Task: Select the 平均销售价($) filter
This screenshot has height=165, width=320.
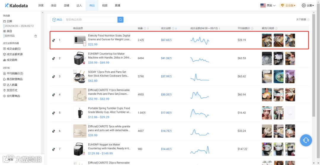Action: [13, 73]
